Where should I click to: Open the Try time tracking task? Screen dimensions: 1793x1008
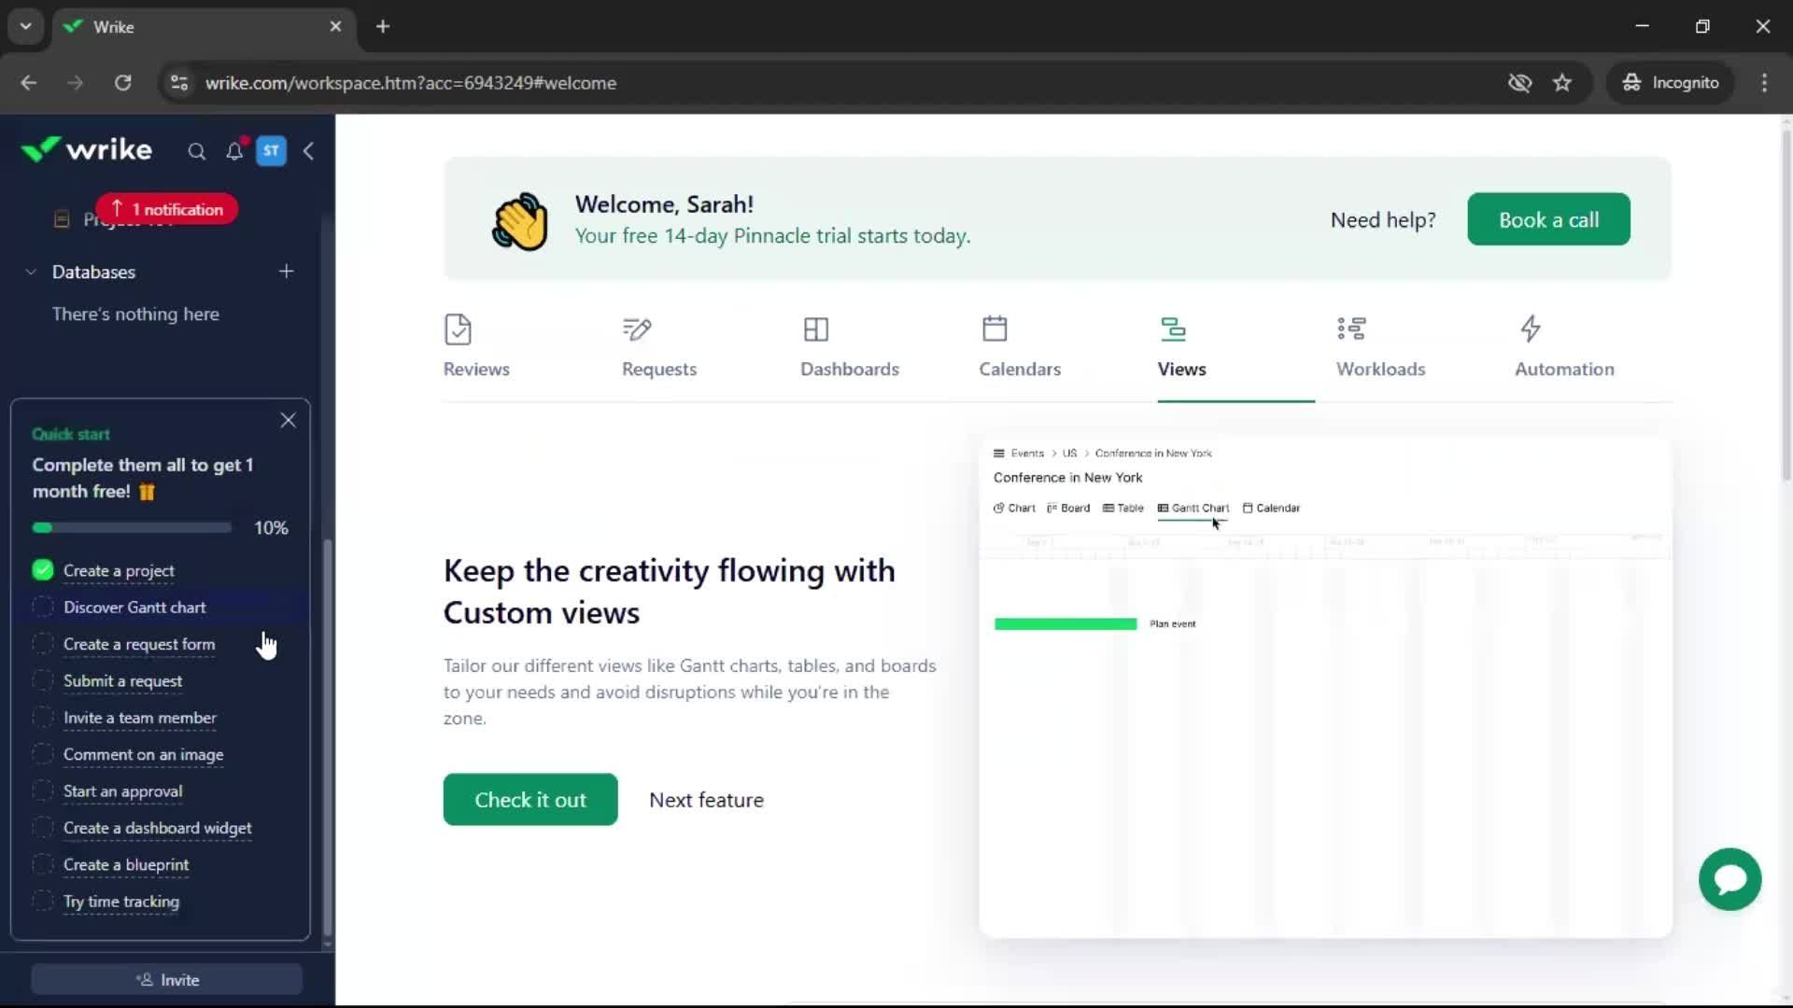pyautogui.click(x=121, y=902)
